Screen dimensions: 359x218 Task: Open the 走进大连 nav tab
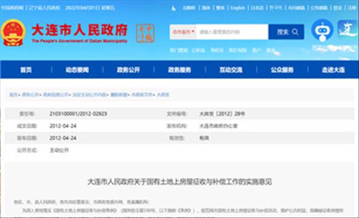tap(333, 70)
